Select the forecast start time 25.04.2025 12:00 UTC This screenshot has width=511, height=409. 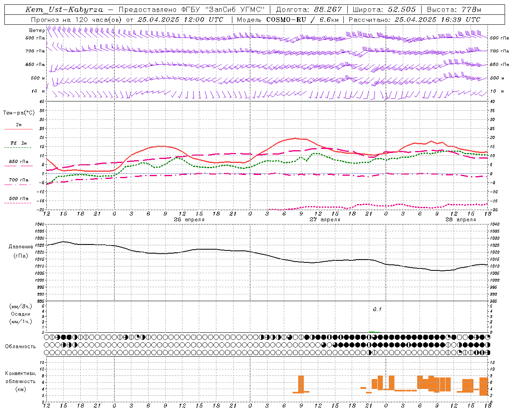point(180,20)
